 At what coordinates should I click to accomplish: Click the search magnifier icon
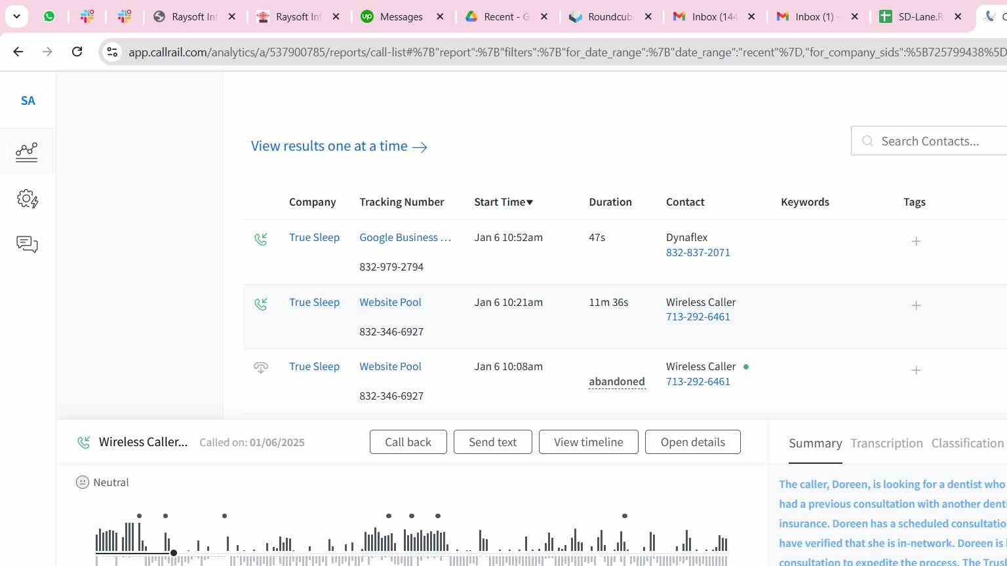point(867,141)
